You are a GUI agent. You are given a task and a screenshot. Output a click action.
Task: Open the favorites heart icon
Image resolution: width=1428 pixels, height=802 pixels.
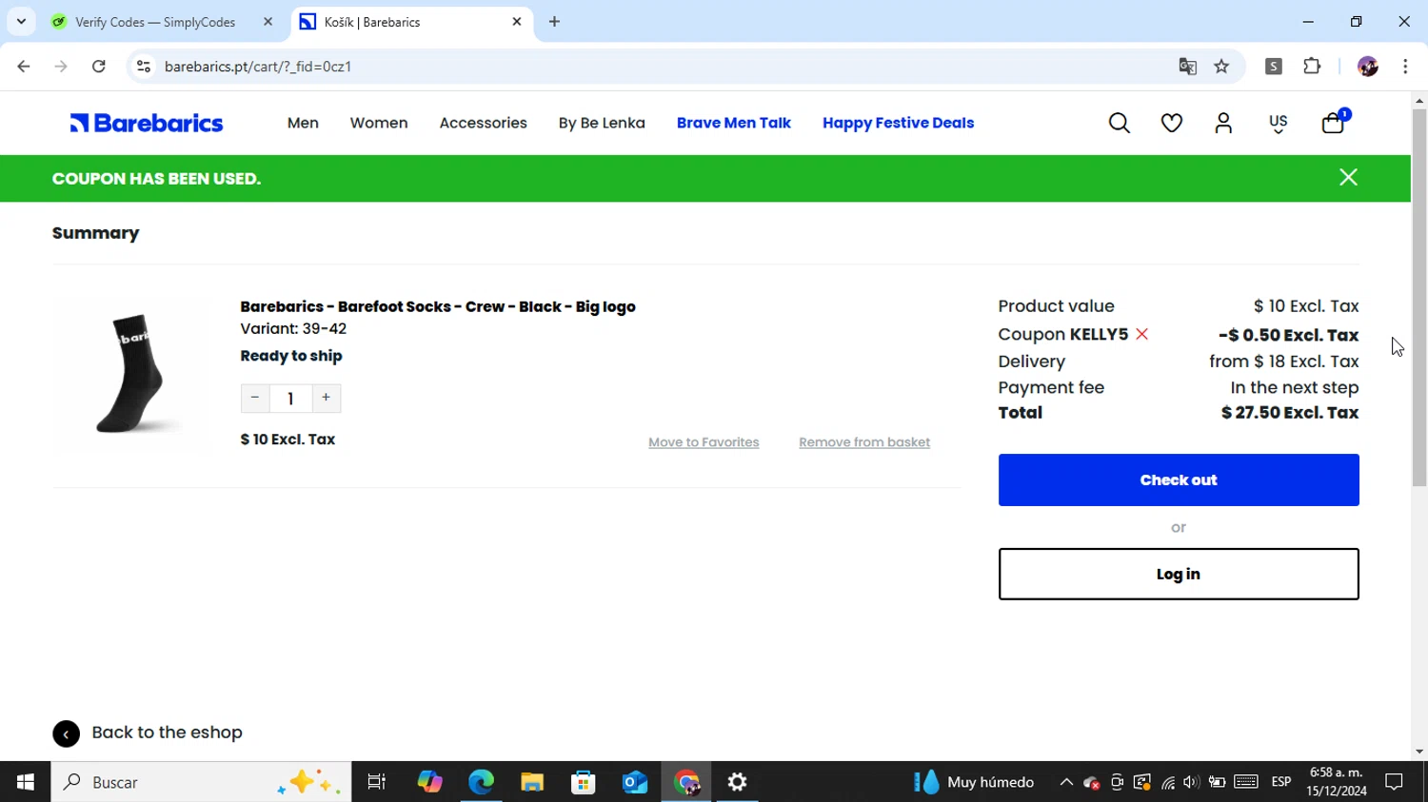point(1172,123)
